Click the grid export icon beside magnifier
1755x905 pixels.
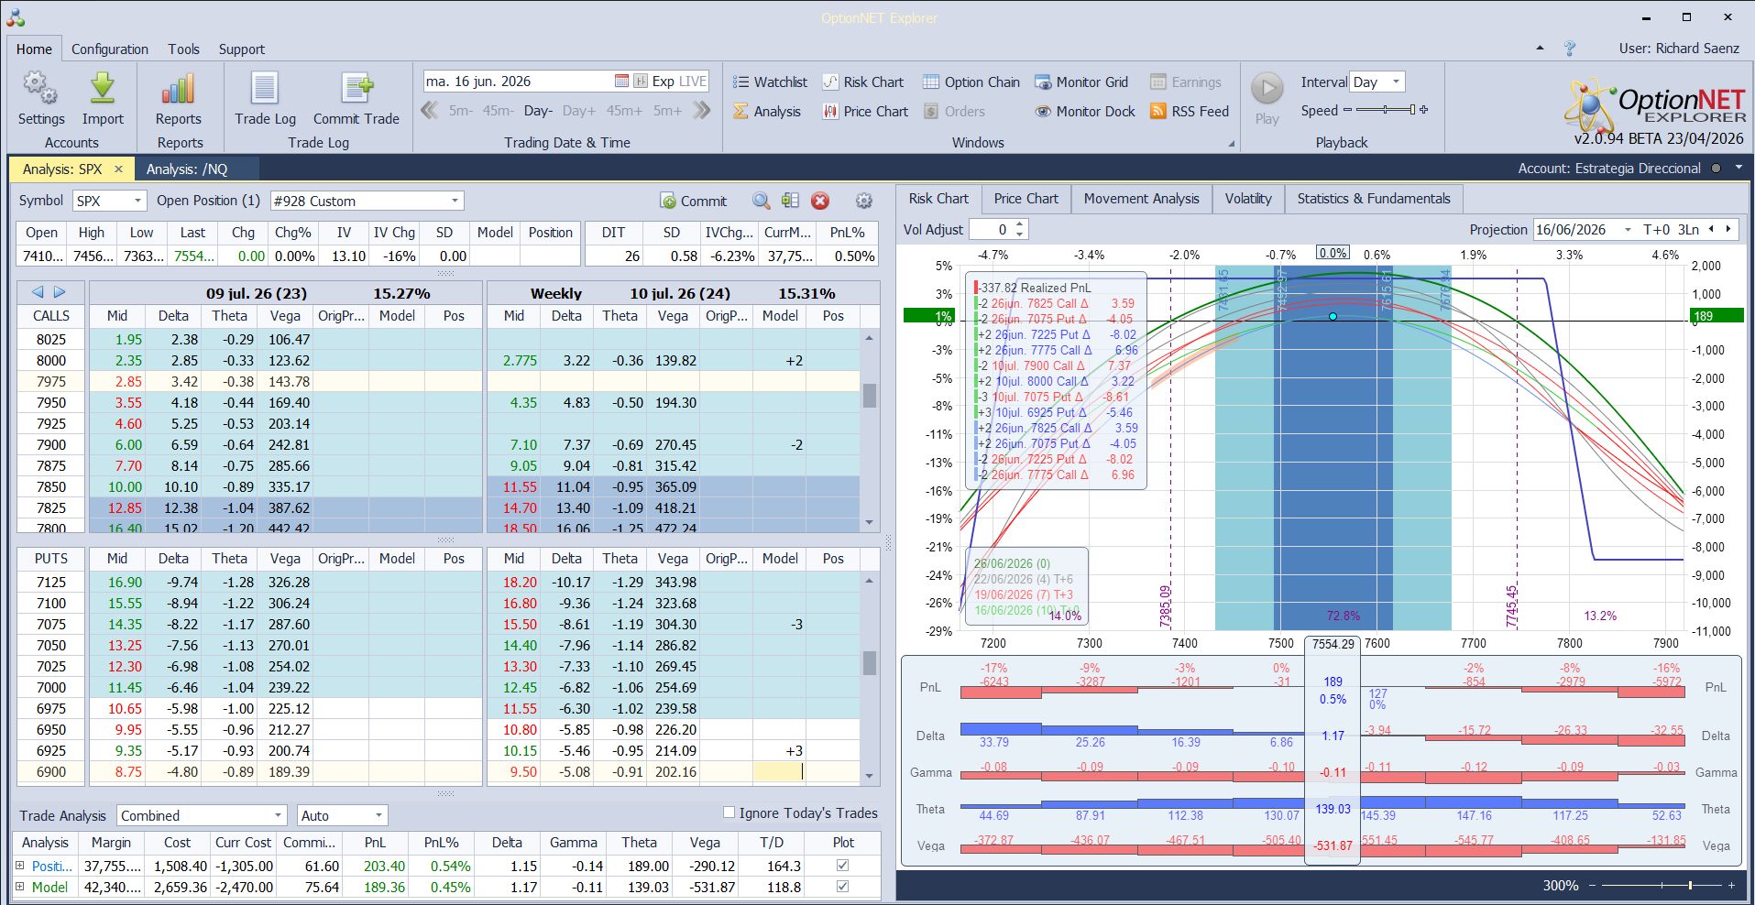pos(791,201)
